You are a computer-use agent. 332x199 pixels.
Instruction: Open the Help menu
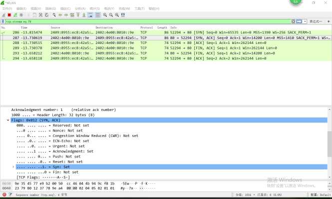[x=154, y=8]
